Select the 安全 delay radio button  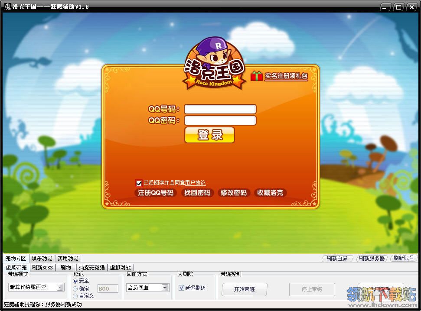pos(75,281)
